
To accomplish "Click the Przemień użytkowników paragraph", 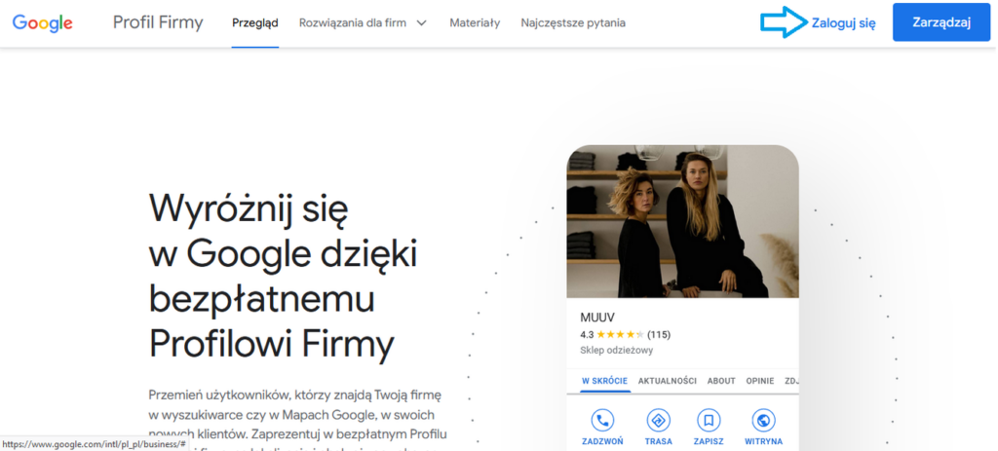I will click(299, 419).
